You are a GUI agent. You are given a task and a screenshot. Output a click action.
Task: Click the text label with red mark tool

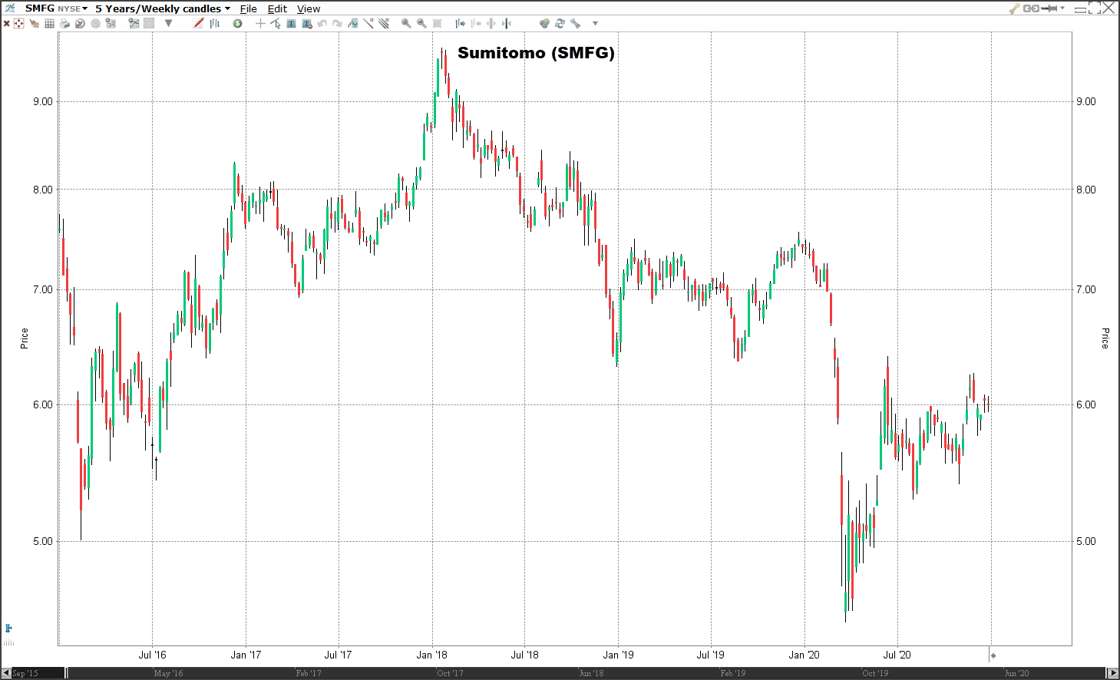(x=307, y=23)
